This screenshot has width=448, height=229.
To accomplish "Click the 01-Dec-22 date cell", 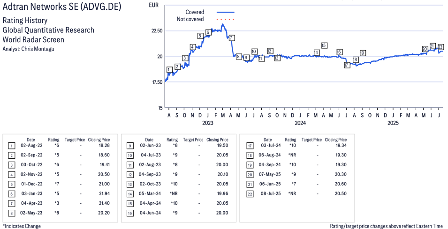I will point(31,184).
